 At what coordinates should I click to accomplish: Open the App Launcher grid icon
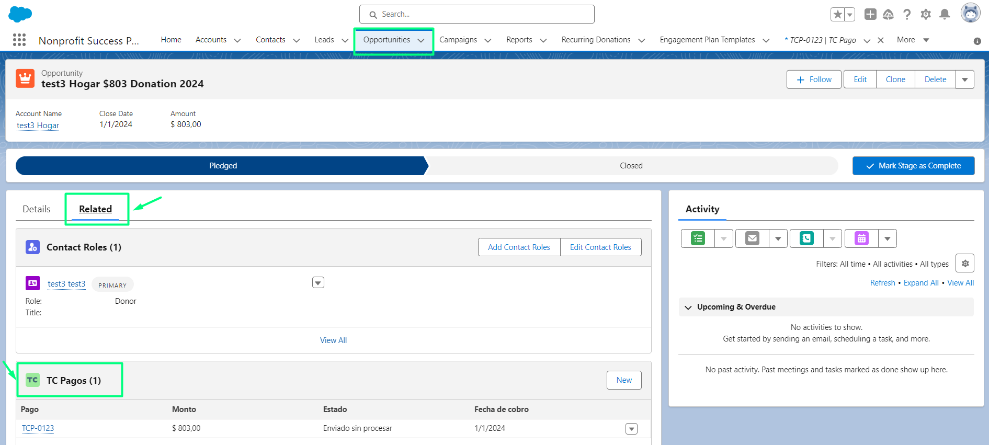click(x=19, y=40)
